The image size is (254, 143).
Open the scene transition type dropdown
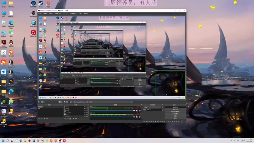pyautogui.click(x=152, y=107)
